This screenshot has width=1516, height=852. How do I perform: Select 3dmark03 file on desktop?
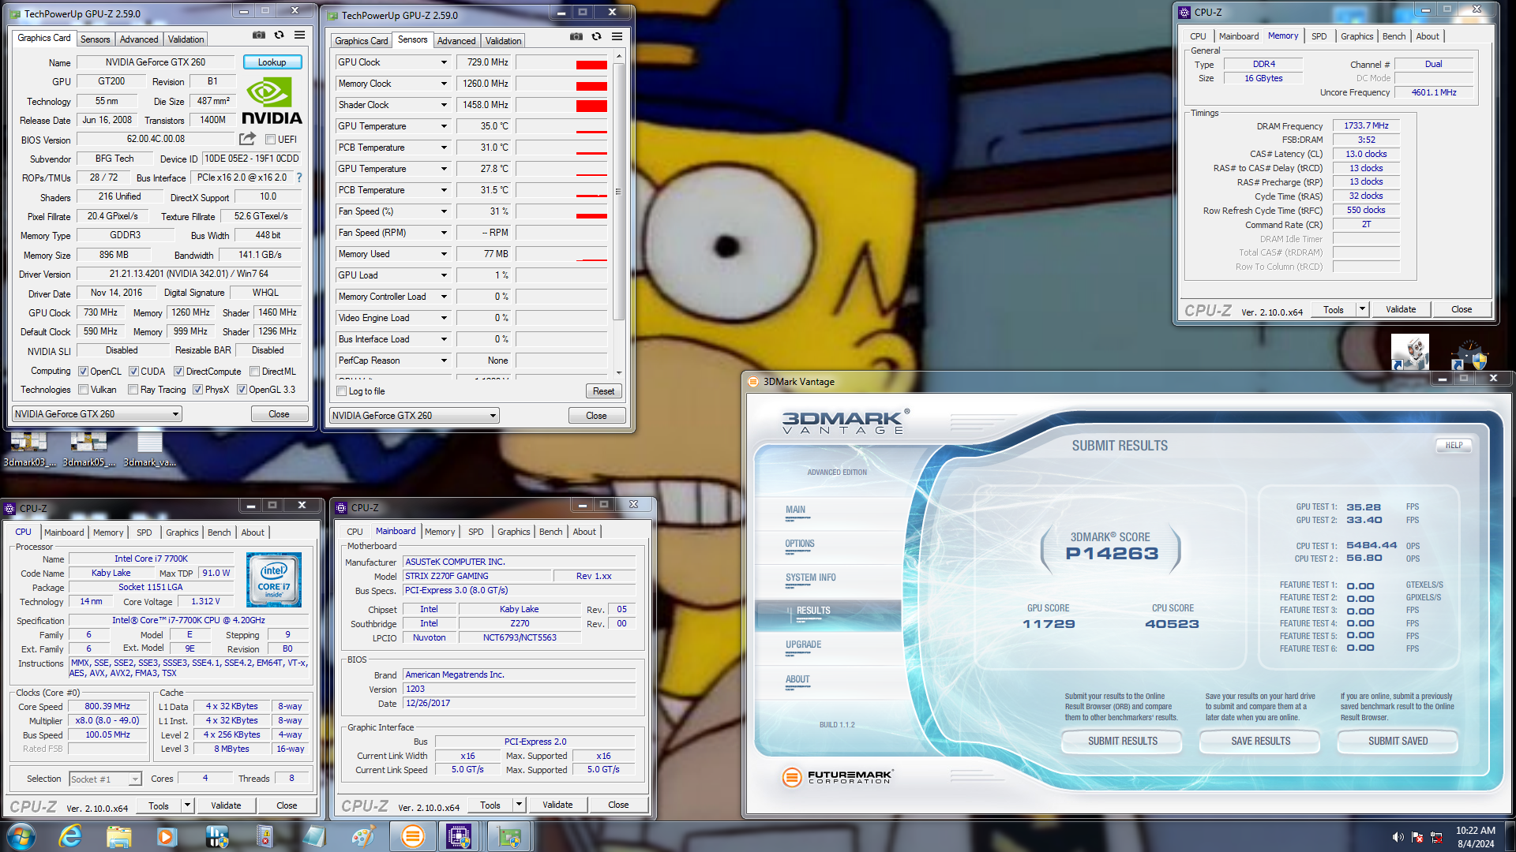(29, 450)
